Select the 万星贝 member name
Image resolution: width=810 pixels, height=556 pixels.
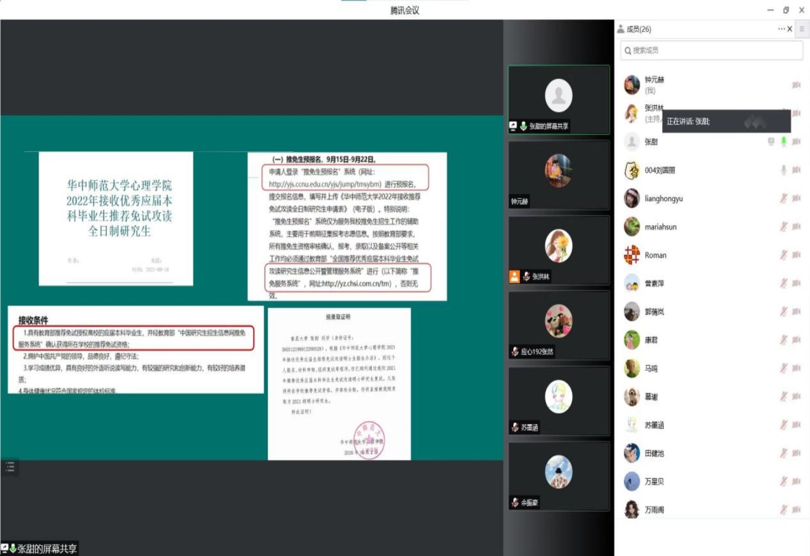point(655,482)
